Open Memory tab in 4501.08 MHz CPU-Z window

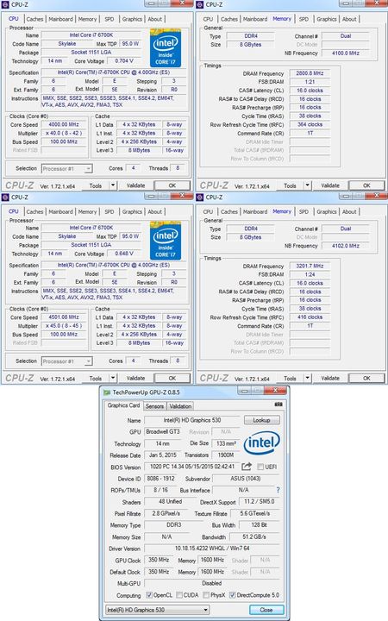(87, 212)
